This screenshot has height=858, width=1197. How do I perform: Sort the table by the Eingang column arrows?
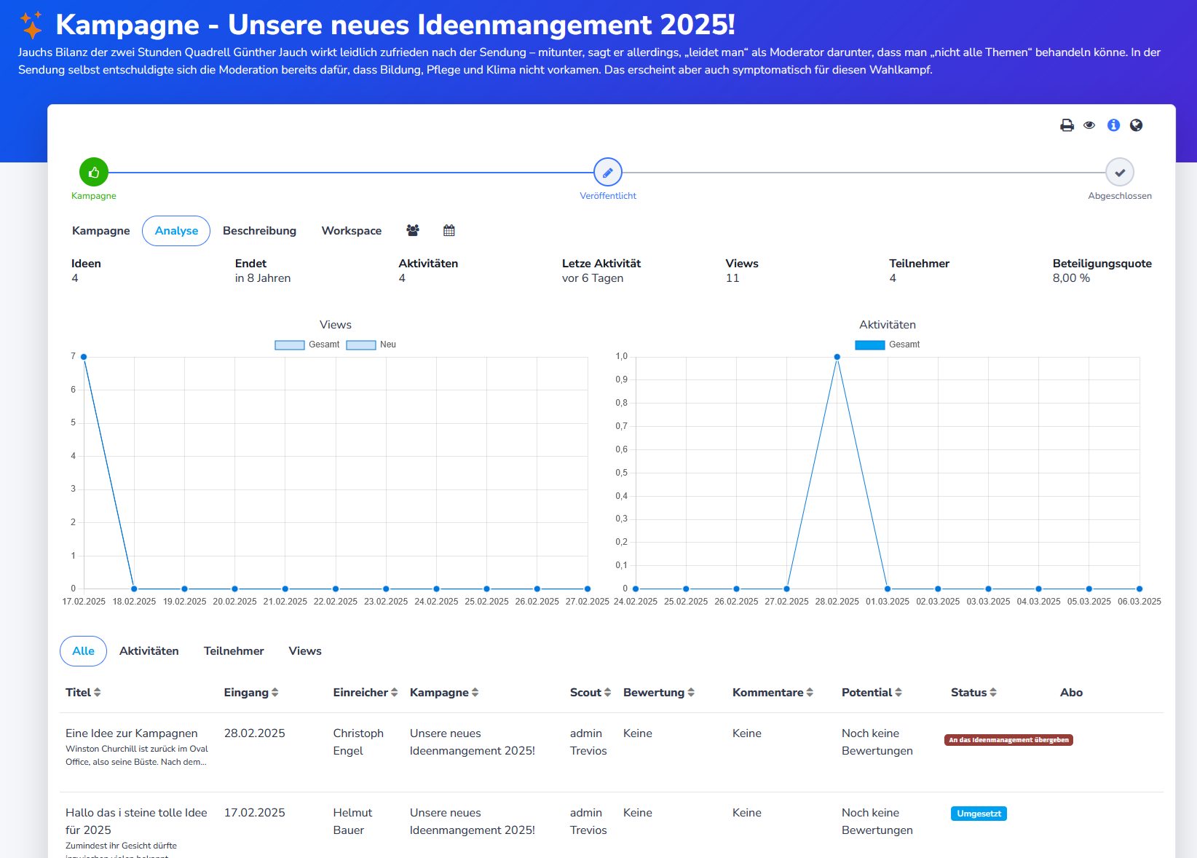coord(274,692)
